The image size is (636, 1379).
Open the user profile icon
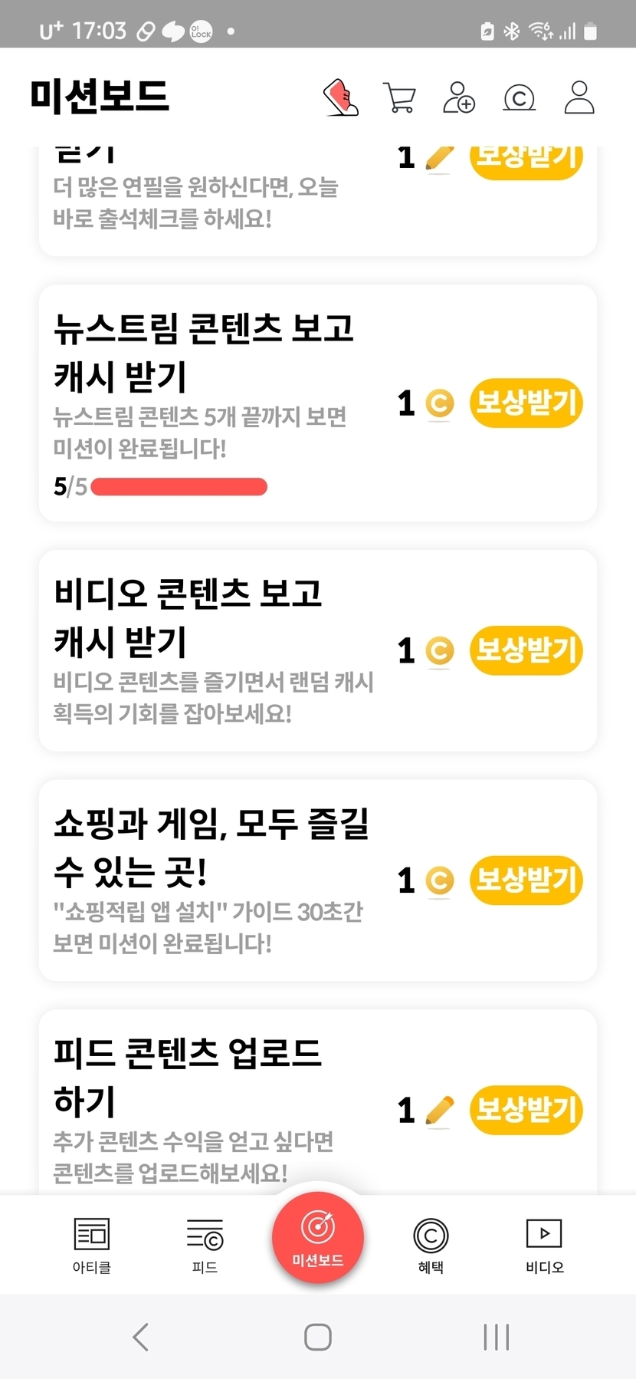tap(579, 97)
